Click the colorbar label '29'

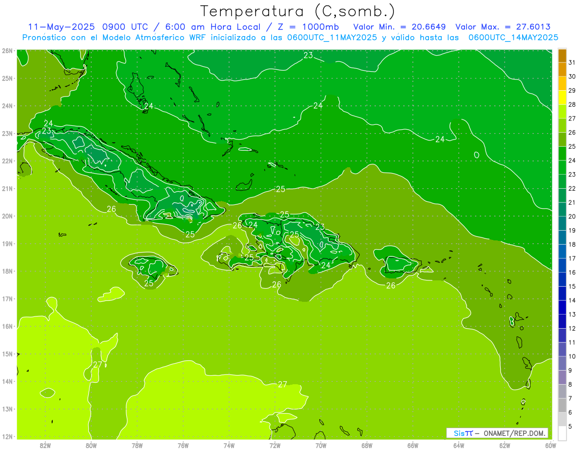click(572, 90)
